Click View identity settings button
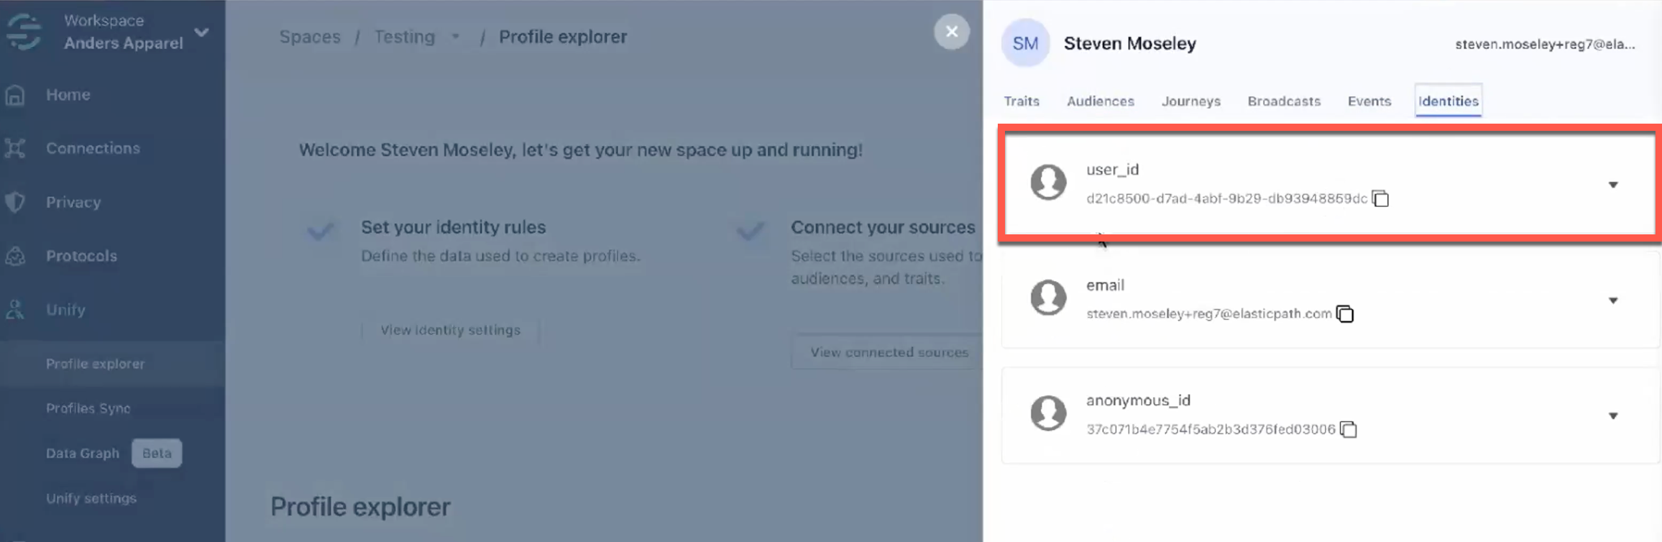The width and height of the screenshot is (1662, 542). click(x=450, y=330)
